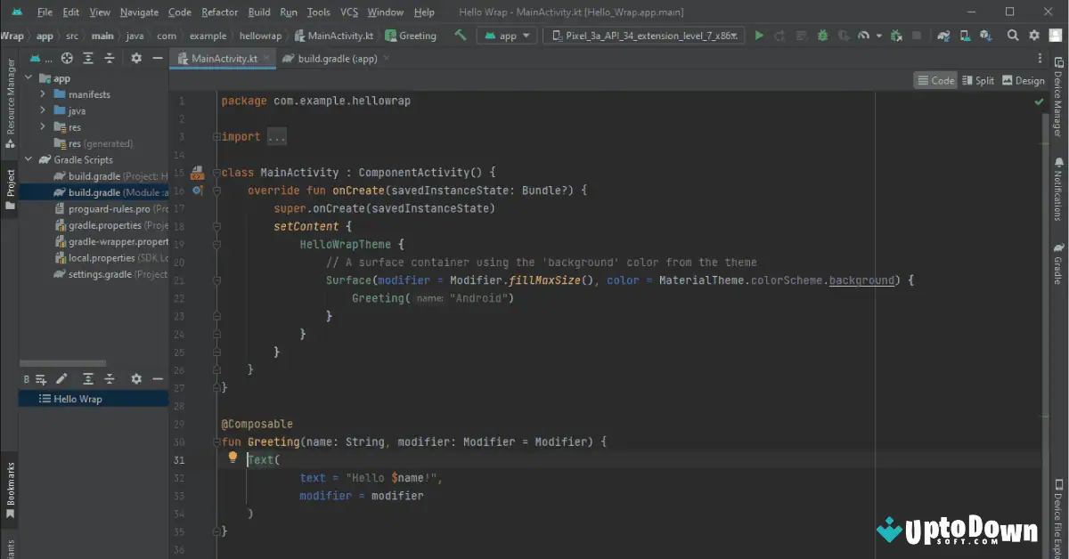
Task: Open the Gradle tool window on the right
Action: 1059,265
